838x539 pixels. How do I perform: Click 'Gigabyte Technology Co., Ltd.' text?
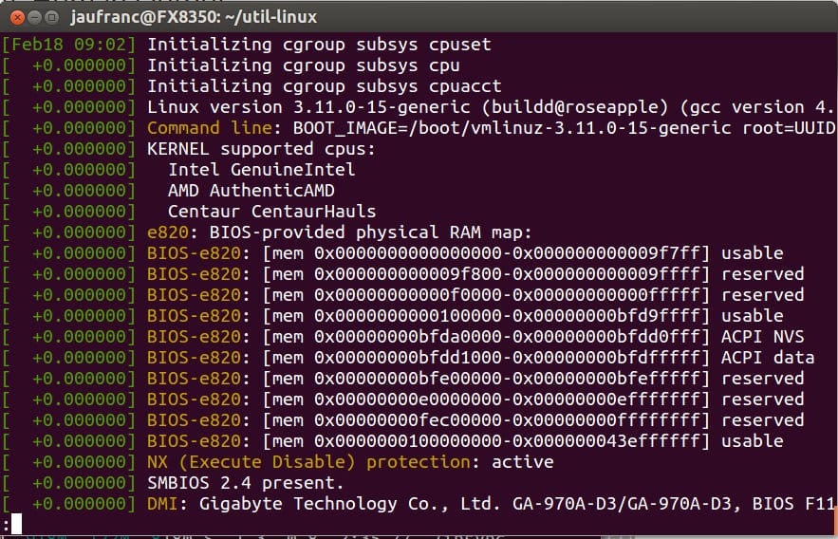coord(350,504)
